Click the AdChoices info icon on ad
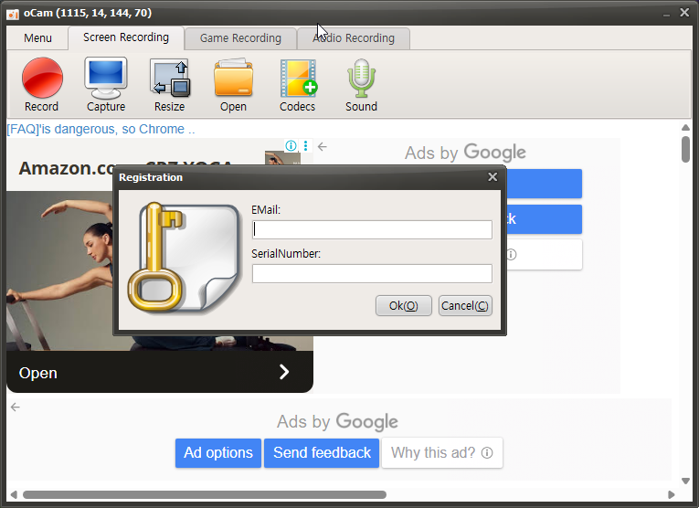 (x=291, y=146)
